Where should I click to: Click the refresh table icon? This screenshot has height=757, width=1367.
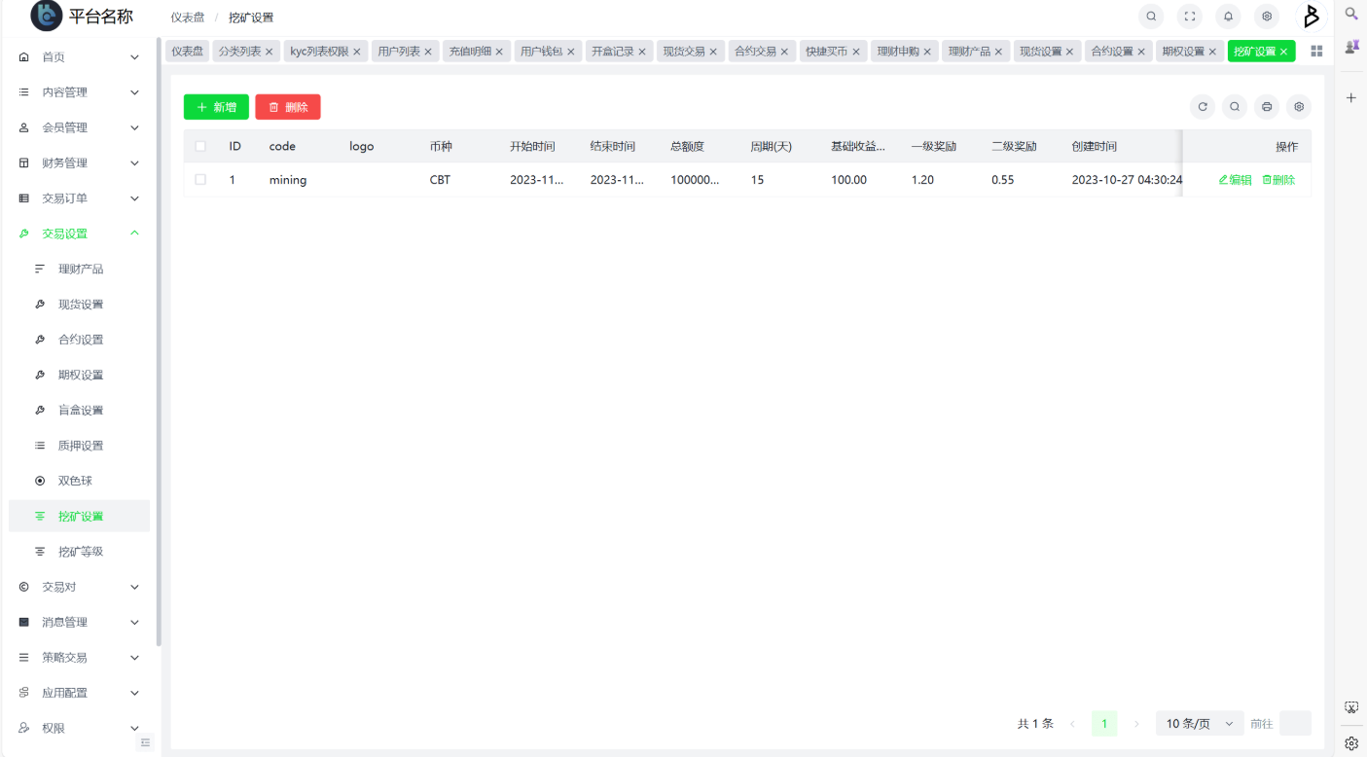[x=1203, y=107]
